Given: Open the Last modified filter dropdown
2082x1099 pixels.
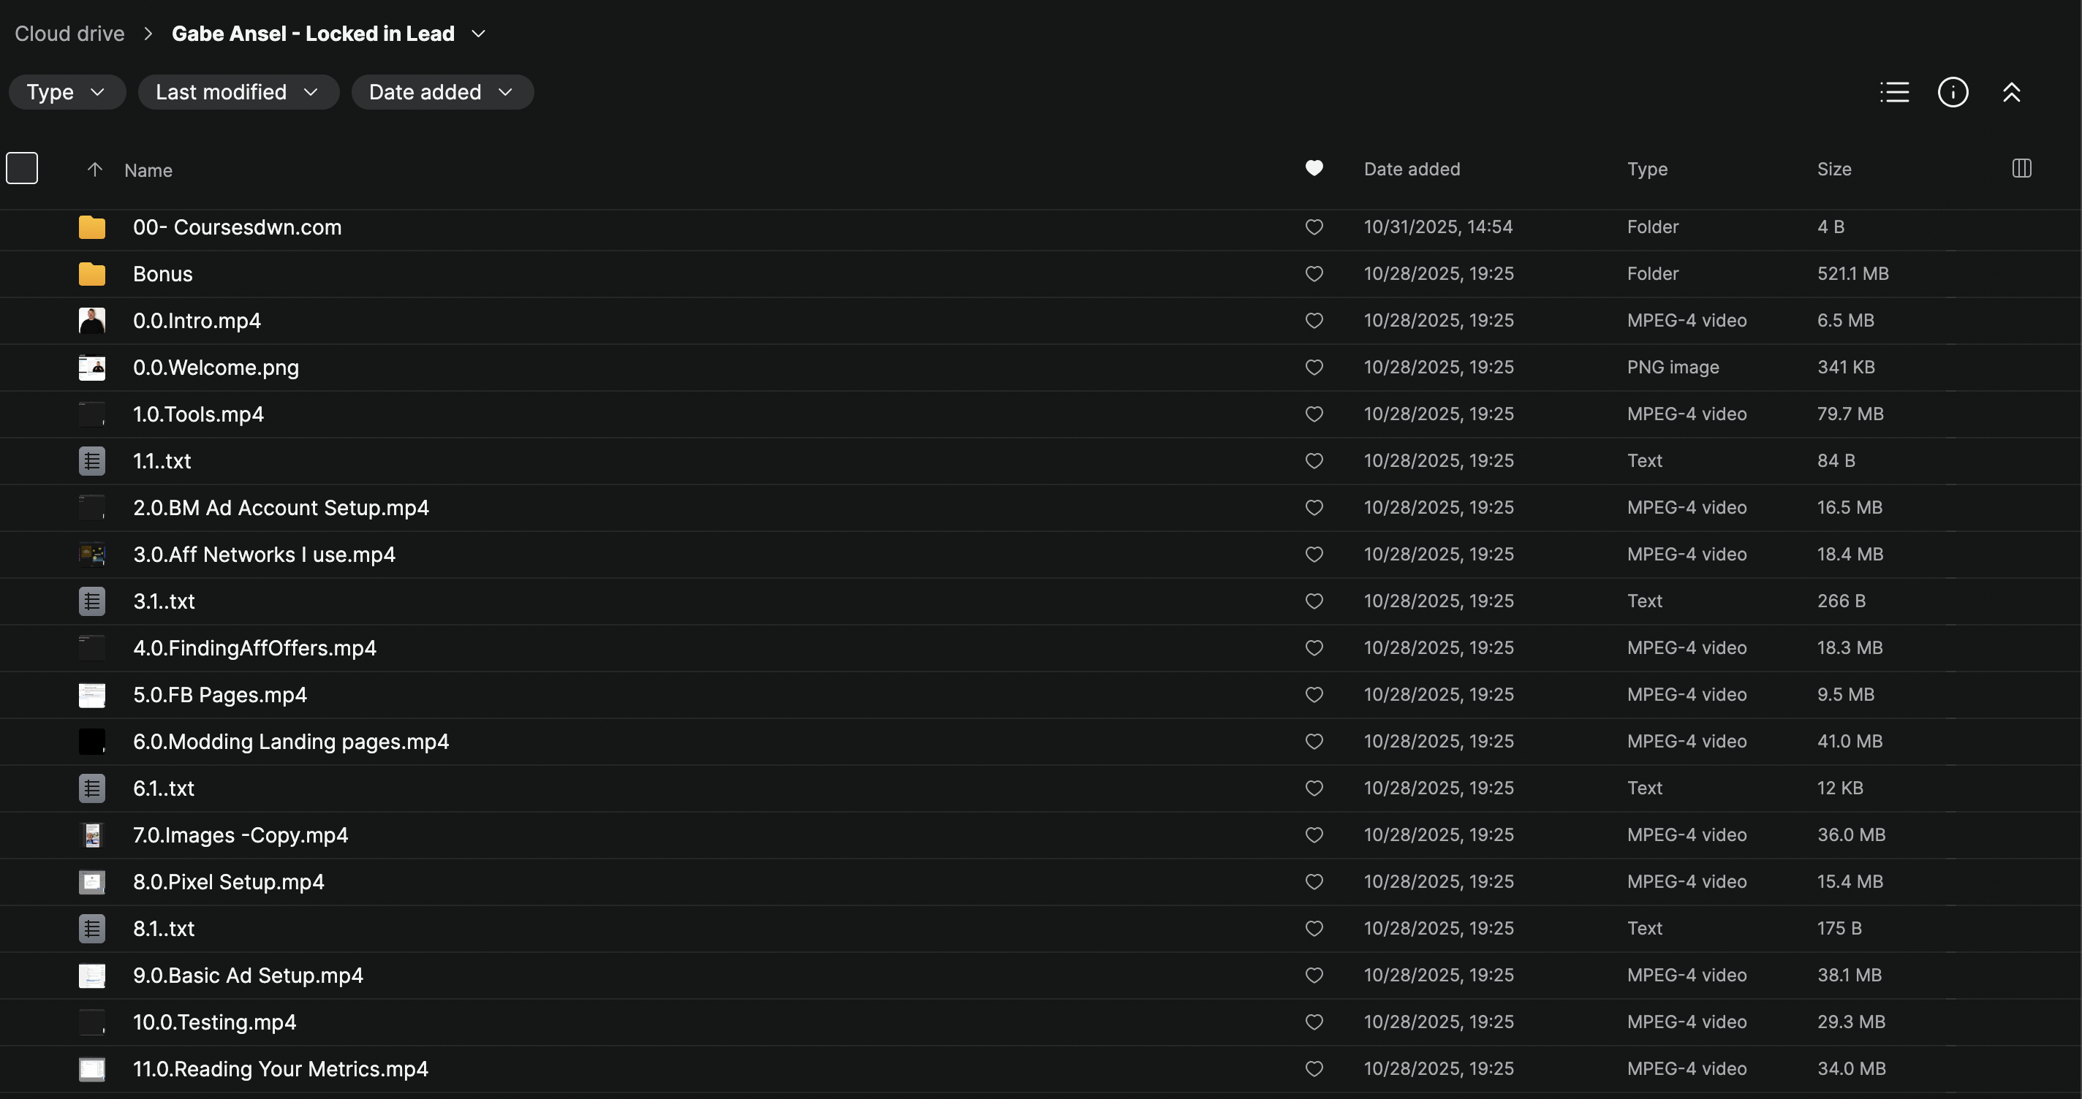Looking at the screenshot, I should [238, 92].
